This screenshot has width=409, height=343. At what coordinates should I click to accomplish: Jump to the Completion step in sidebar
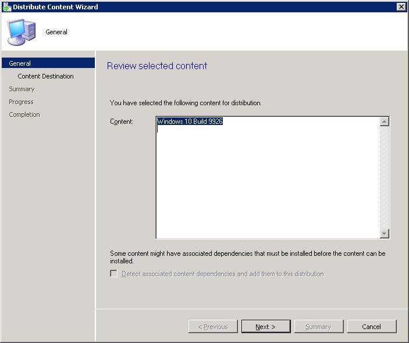[24, 115]
